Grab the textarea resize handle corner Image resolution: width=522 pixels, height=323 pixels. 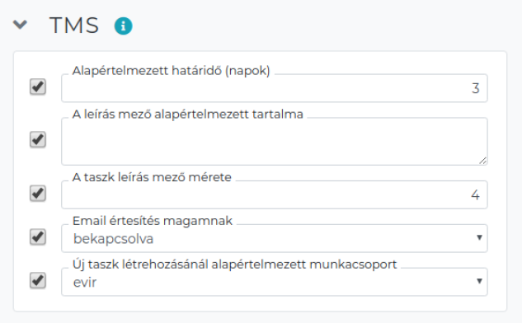483,161
